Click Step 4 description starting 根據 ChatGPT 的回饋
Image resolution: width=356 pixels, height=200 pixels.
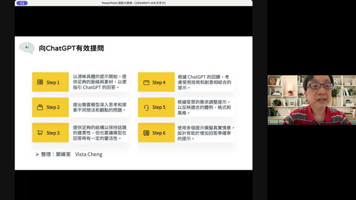204,82
